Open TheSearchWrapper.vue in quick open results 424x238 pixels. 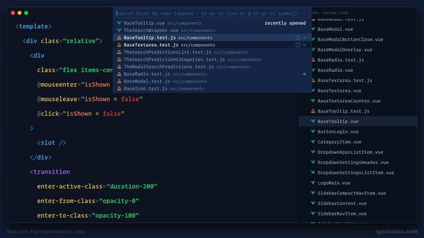click(212, 30)
